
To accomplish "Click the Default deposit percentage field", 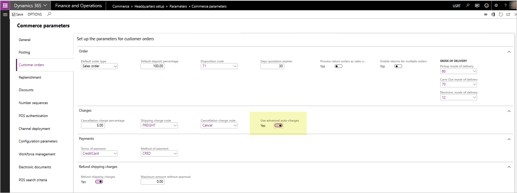I will (152, 66).
